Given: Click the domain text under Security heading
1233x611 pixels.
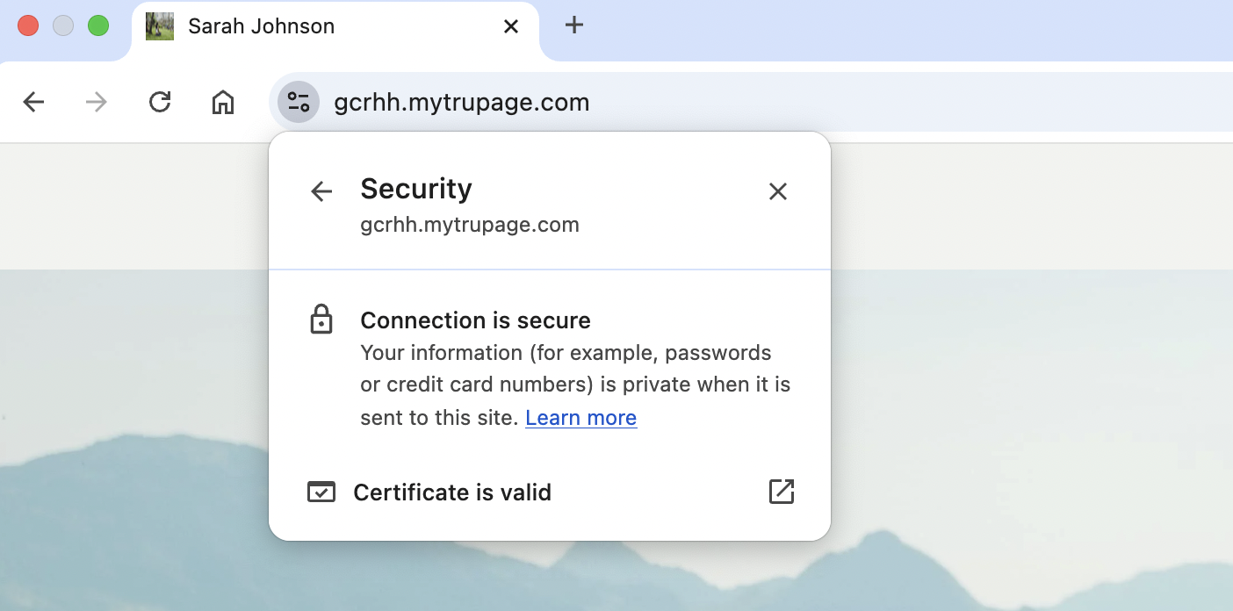Looking at the screenshot, I should (470, 224).
